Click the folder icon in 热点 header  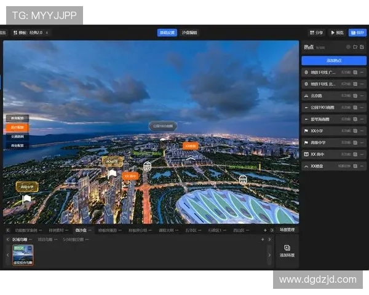[355, 47]
